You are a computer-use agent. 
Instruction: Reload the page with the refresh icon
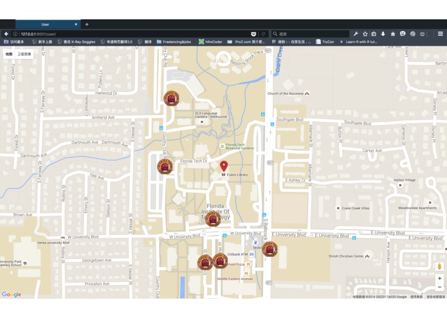[x=264, y=34]
